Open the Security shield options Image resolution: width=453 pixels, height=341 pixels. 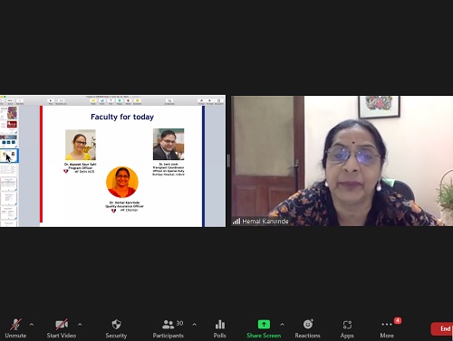(x=116, y=328)
